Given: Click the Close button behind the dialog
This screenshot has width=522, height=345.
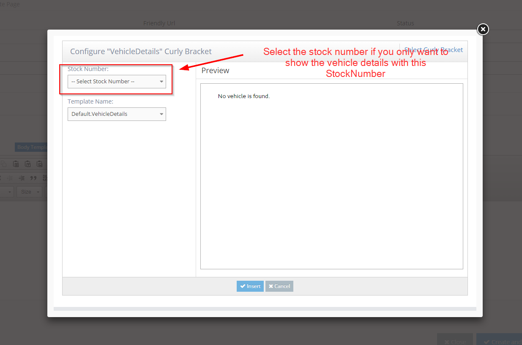Looking at the screenshot, I should (455, 340).
